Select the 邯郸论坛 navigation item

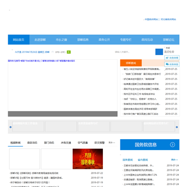[168, 39]
